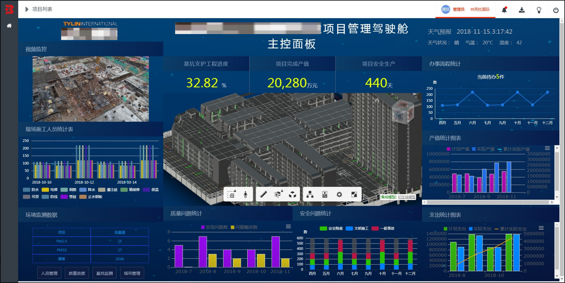Open the properties panel icon in viewer

[x=325, y=194]
